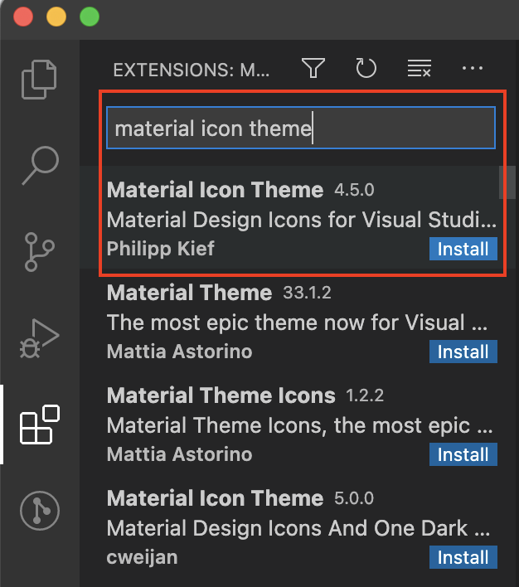Minimize window with the yellow button
Viewport: 519px width, 587px height.
click(x=56, y=17)
